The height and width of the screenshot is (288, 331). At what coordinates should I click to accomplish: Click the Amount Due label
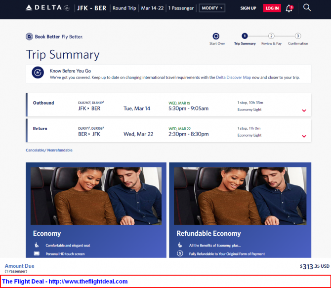coord(19,266)
